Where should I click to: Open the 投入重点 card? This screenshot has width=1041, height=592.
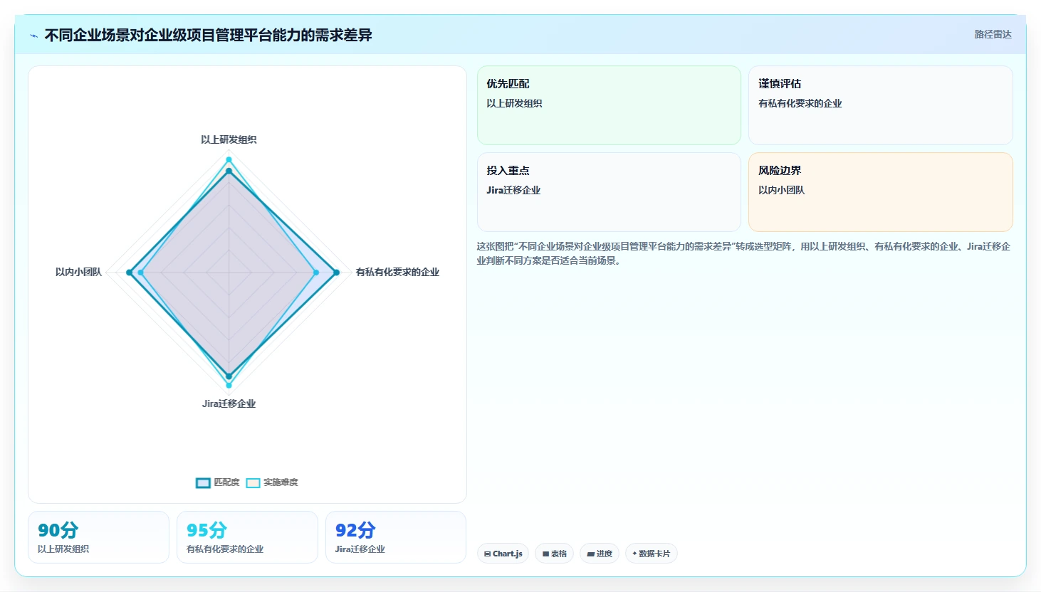point(609,192)
